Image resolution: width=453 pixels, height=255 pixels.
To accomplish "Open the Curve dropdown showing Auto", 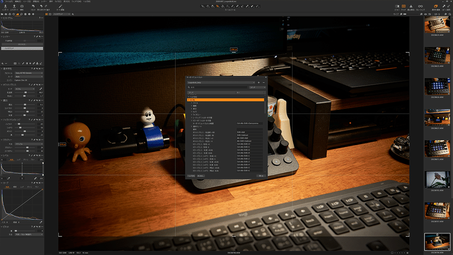I will 29,76.
